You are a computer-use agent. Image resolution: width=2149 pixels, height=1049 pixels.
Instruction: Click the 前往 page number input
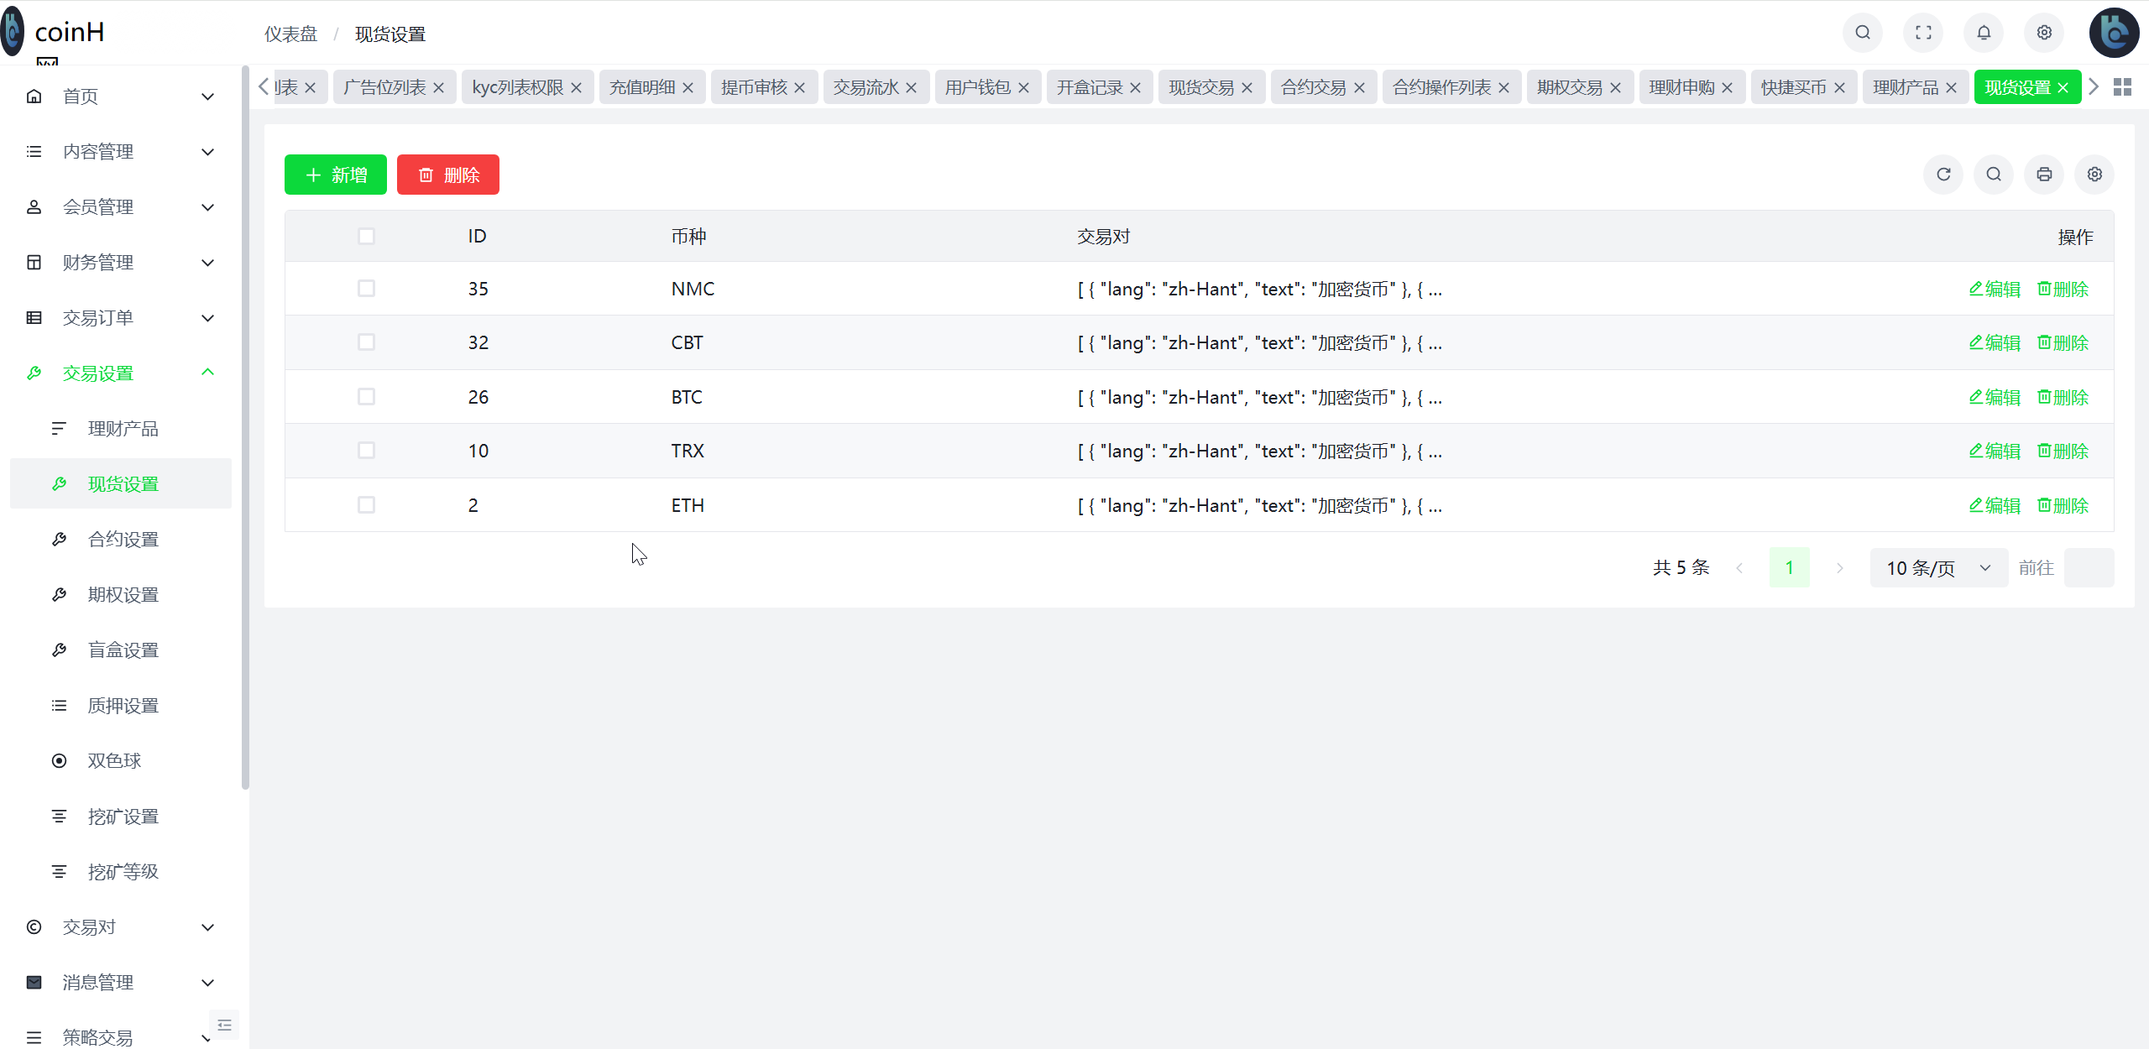tap(2088, 568)
